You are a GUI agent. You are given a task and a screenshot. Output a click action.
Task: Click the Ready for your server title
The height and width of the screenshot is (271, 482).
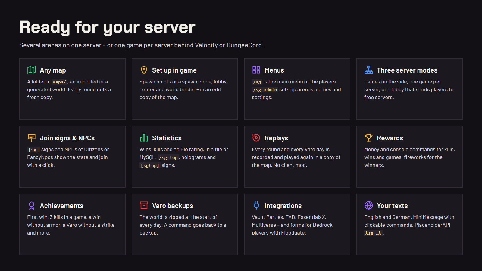(107, 27)
